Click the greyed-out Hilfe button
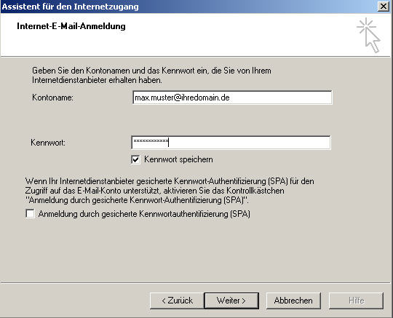The height and width of the screenshot is (318, 393). pyautogui.click(x=356, y=301)
